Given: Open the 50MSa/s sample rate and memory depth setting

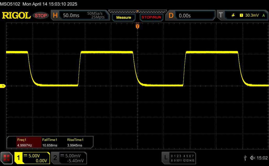Looking at the screenshot, I should point(96,16).
